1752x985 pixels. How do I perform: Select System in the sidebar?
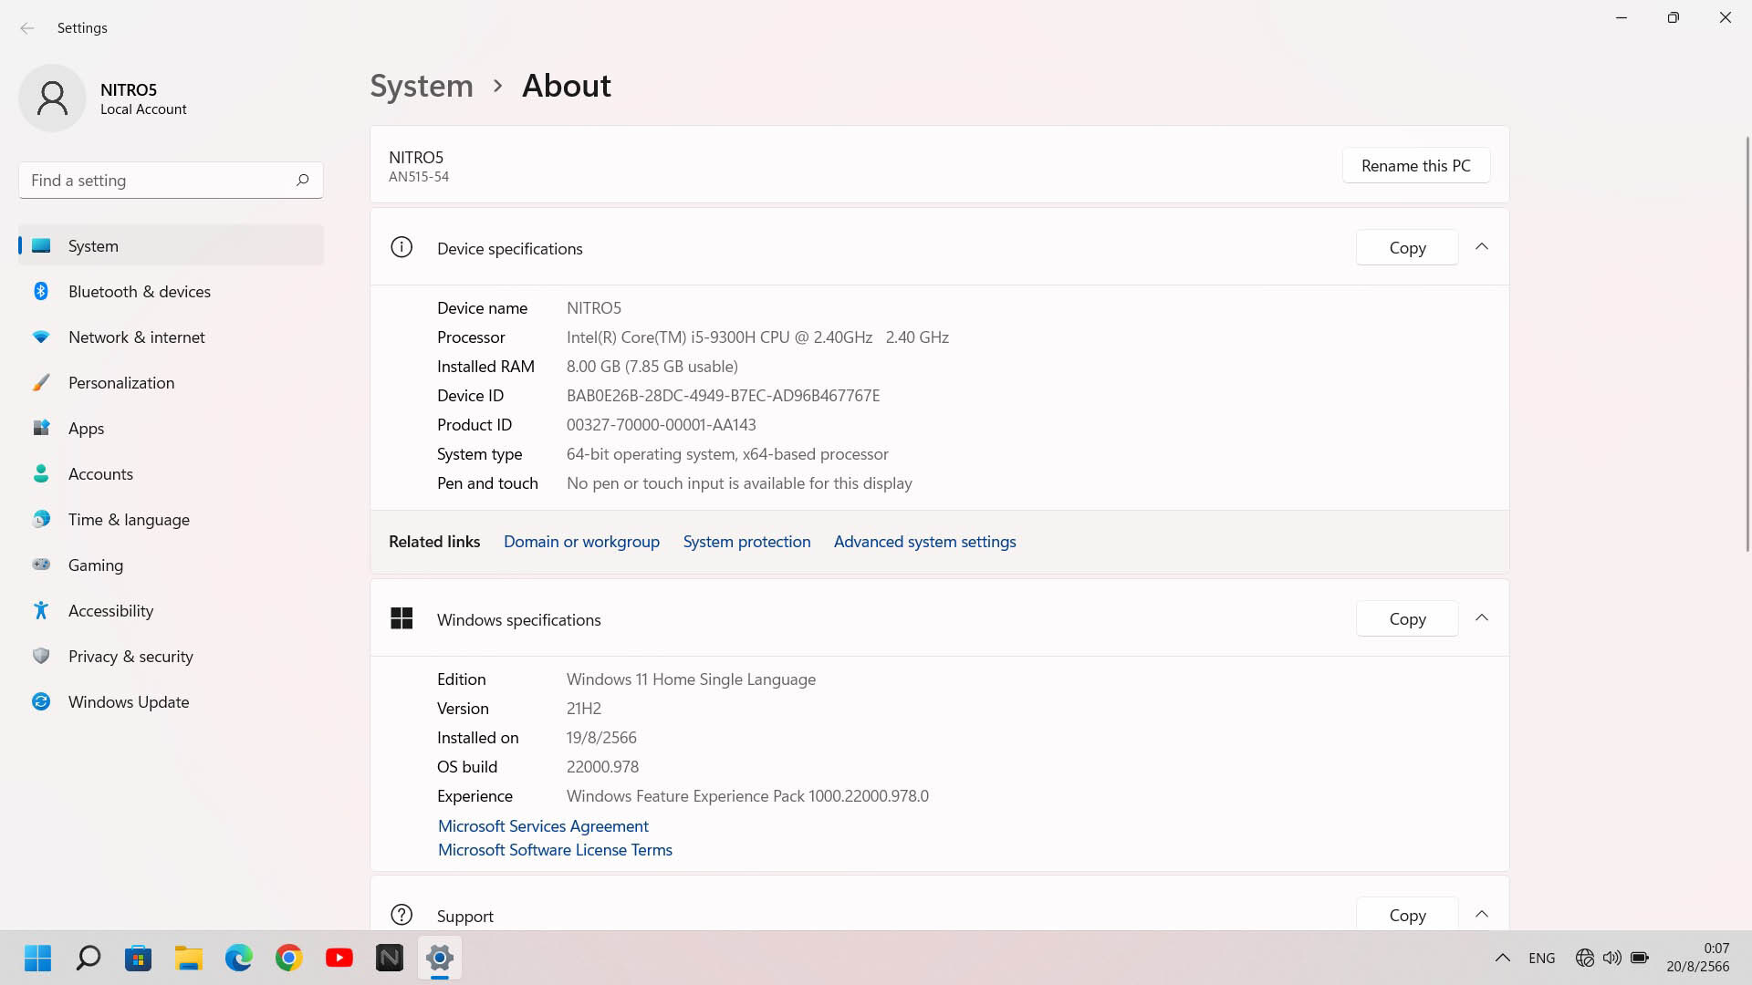[x=171, y=245]
